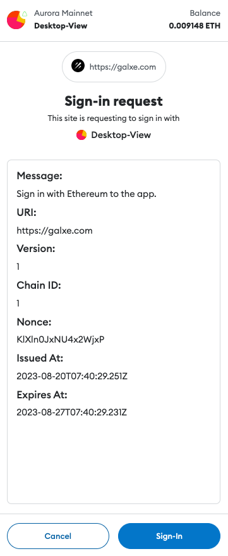This screenshot has height=556, width=228.
Task: Click the Sign-In button
Action: pyautogui.click(x=169, y=536)
